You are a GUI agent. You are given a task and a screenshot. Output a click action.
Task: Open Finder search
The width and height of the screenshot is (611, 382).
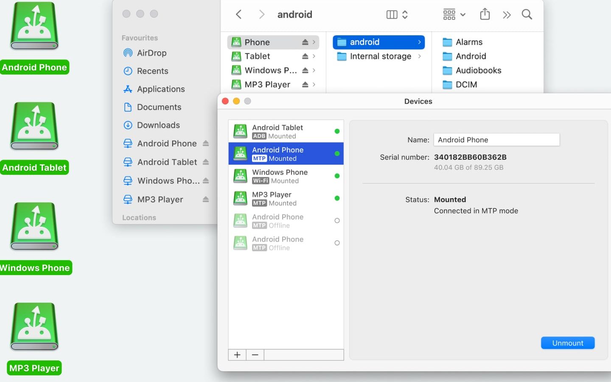[527, 14]
